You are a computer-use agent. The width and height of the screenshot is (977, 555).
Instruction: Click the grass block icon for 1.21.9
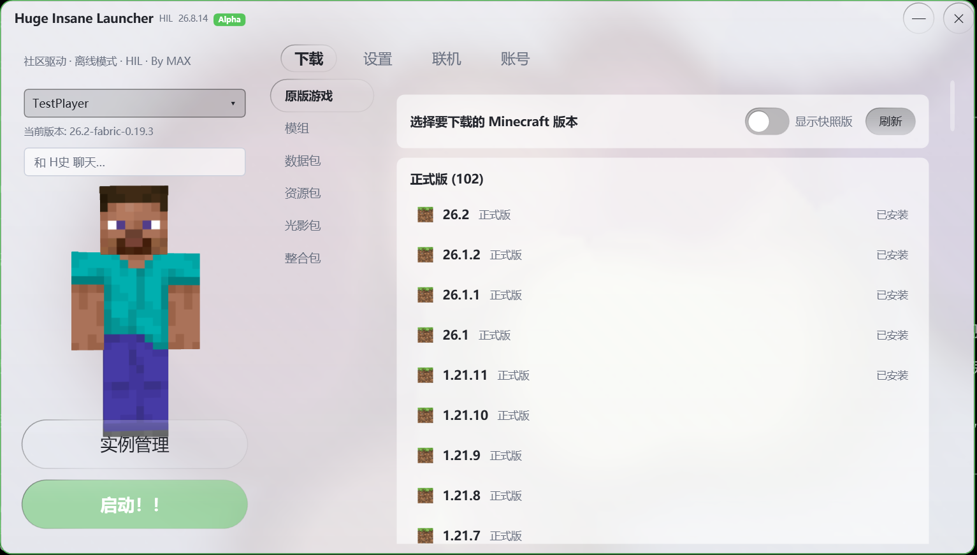(425, 456)
